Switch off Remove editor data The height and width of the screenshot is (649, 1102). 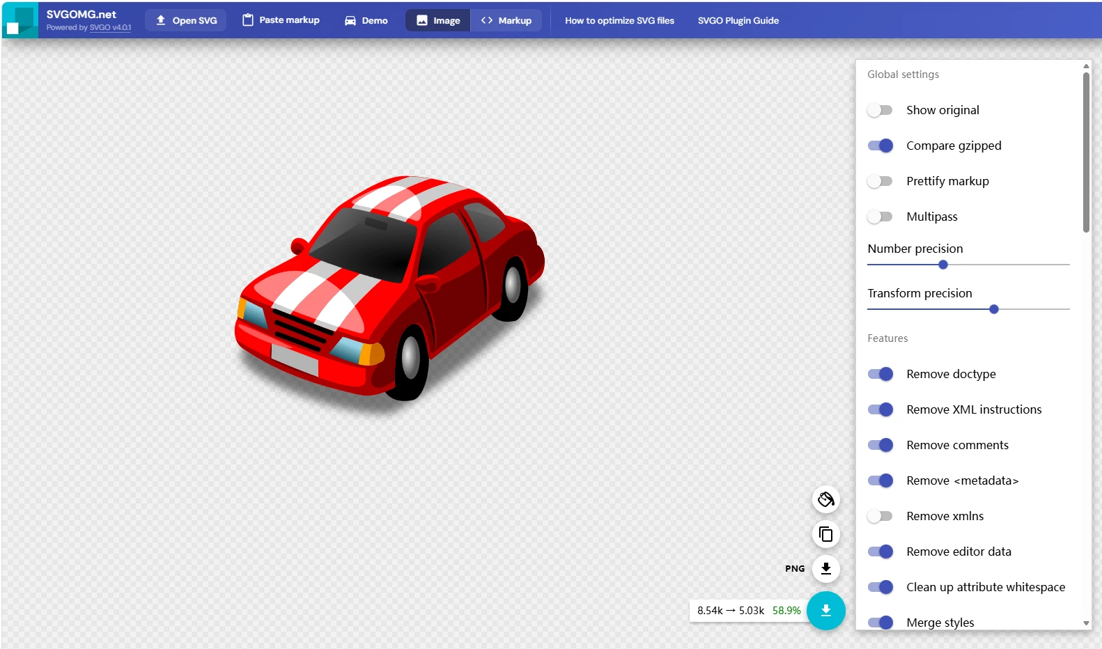pyautogui.click(x=880, y=552)
